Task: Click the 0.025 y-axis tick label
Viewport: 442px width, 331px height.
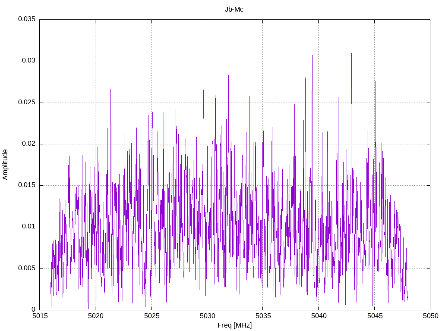Action: coord(27,102)
